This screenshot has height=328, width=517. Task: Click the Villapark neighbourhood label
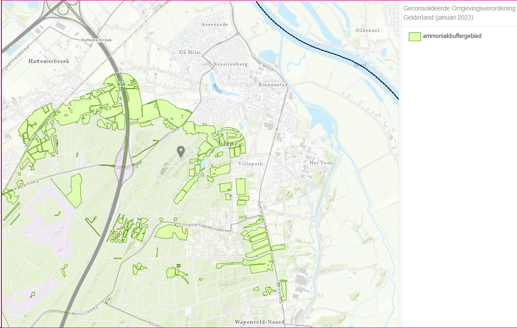pos(250,163)
